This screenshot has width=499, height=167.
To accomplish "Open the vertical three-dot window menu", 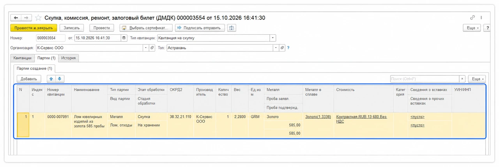I will [x=481, y=18].
